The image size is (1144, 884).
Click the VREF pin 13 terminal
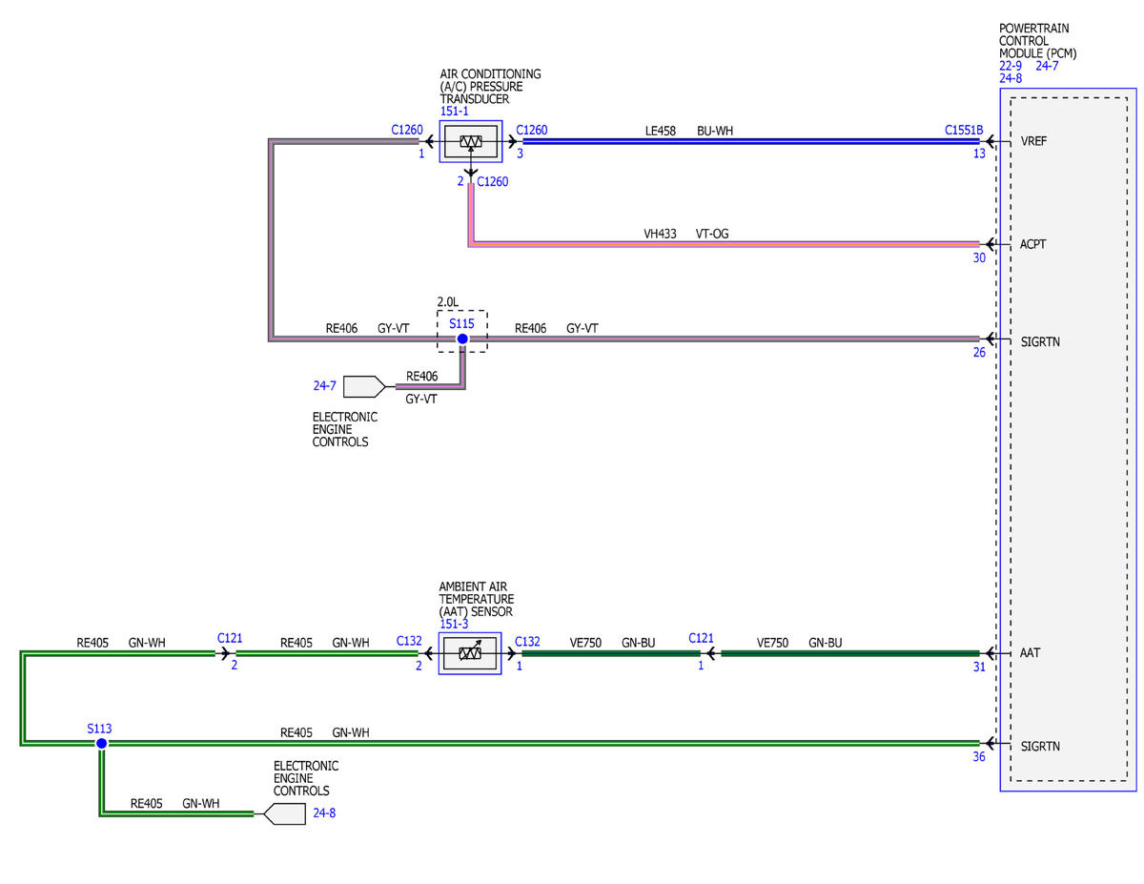(x=989, y=142)
